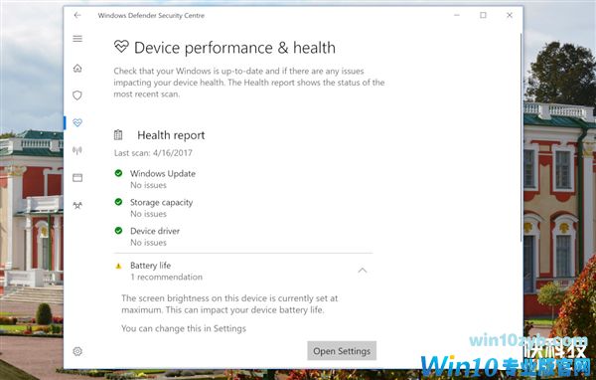
Task: Select Device performance & health heart icon in sidebar
Action: pyautogui.click(x=77, y=122)
